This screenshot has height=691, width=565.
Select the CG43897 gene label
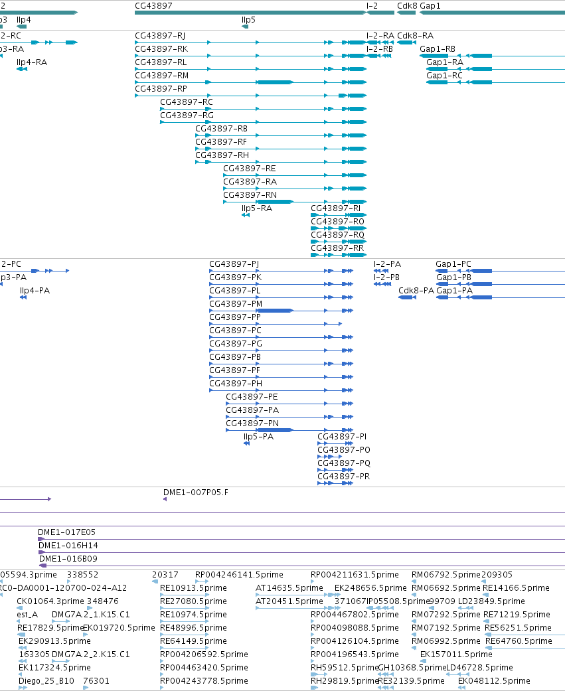(153, 6)
